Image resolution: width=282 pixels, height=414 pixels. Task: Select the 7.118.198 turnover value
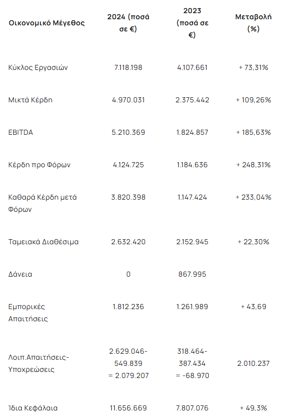click(x=128, y=67)
